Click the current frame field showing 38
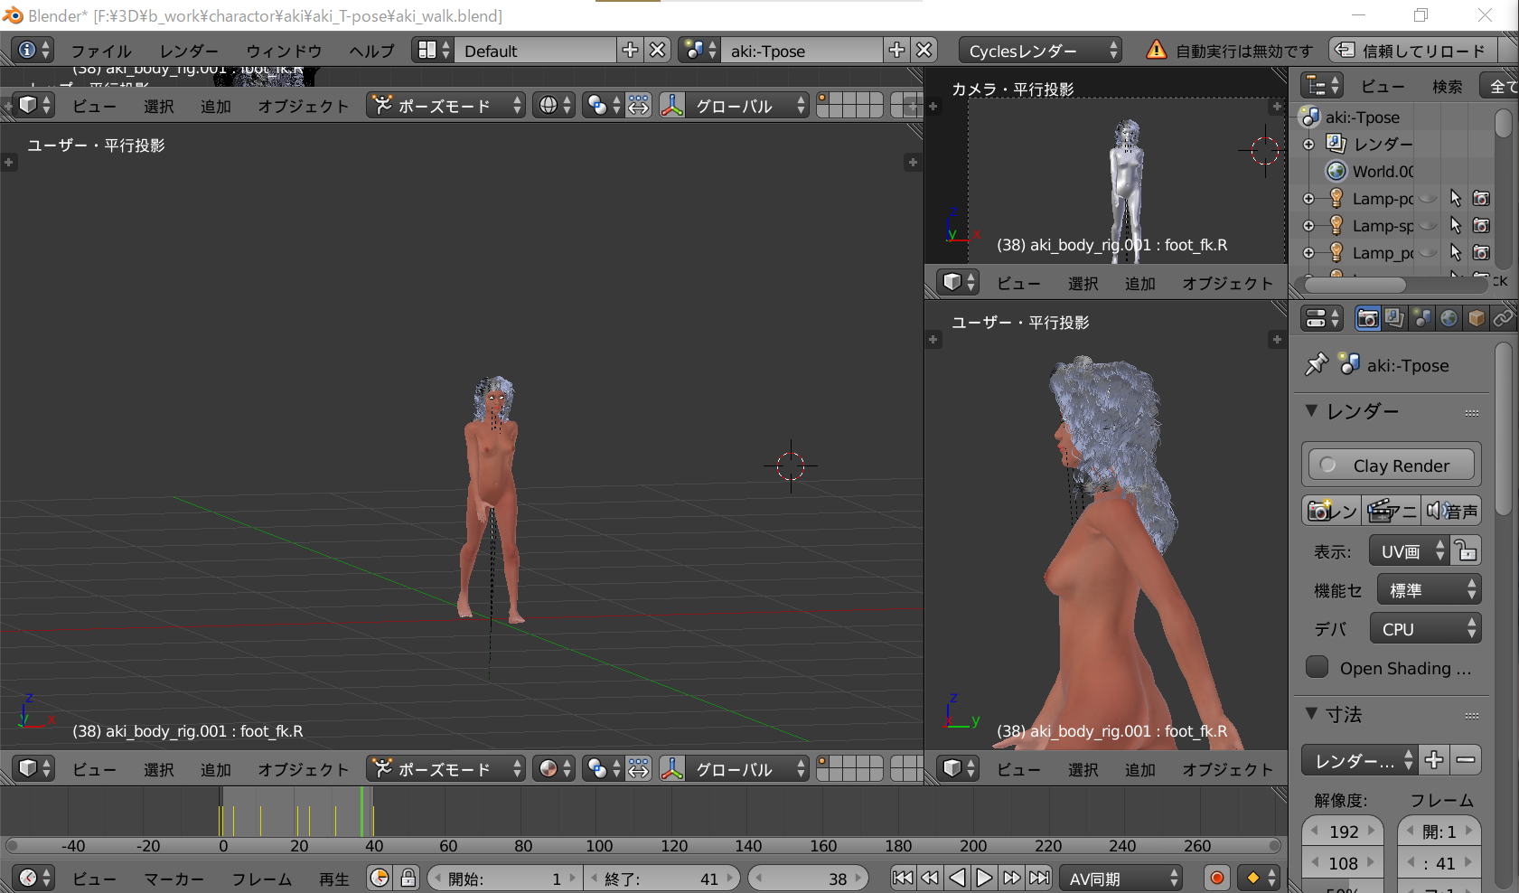Viewport: 1519px width, 893px height. 809,879
